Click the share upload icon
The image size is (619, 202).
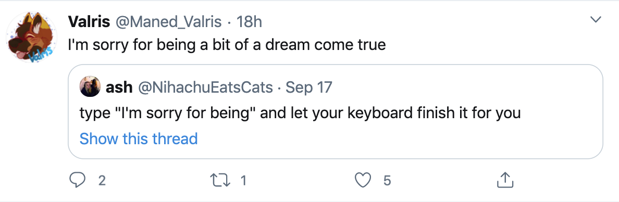click(504, 180)
